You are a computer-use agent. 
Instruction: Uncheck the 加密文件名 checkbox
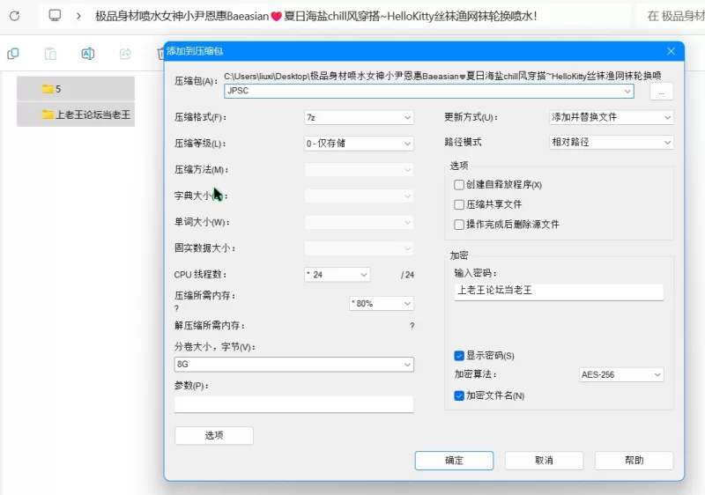pos(459,395)
